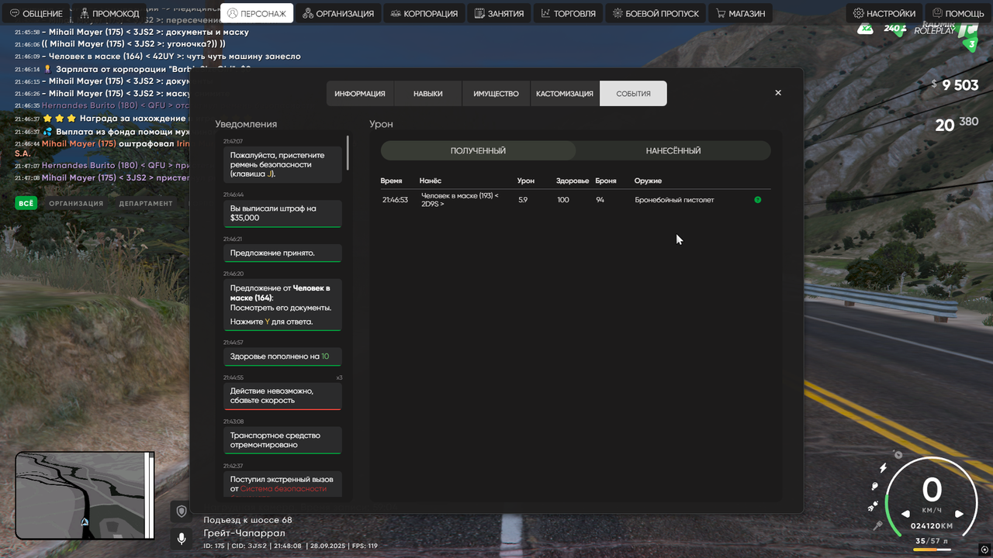The height and width of the screenshot is (558, 993).
Task: Click the microphone icon button
Action: pos(182,539)
